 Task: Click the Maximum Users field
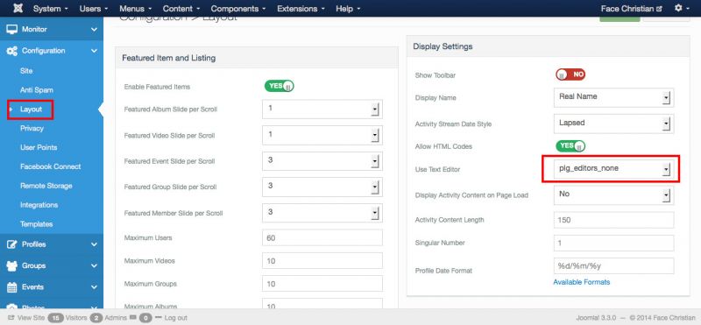pyautogui.click(x=322, y=237)
